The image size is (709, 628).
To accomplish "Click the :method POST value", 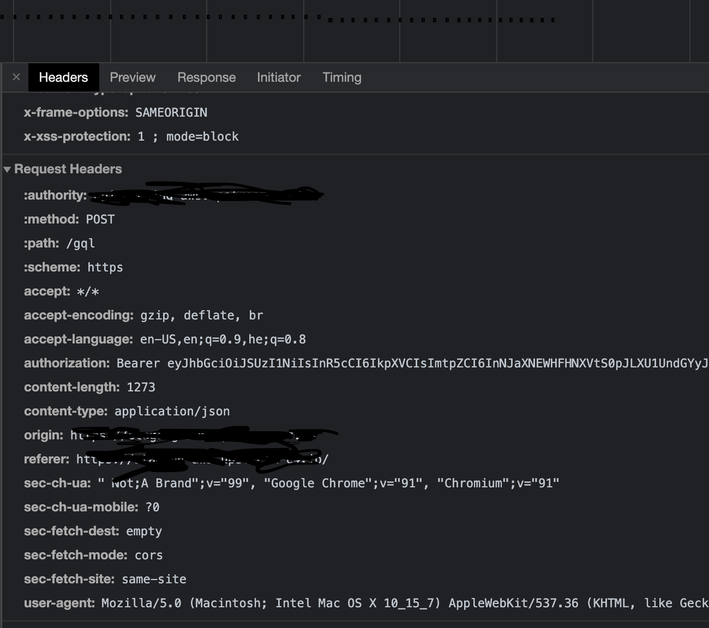I will click(x=100, y=219).
